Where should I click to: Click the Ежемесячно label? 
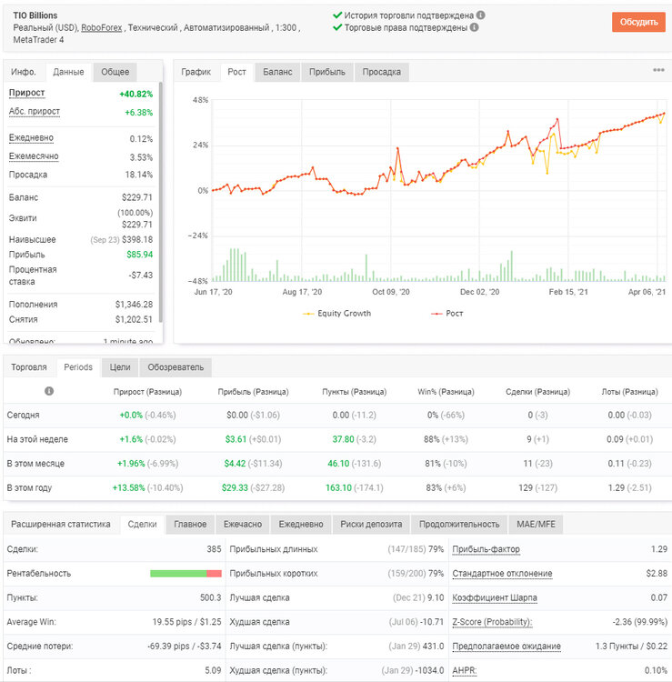tap(34, 156)
